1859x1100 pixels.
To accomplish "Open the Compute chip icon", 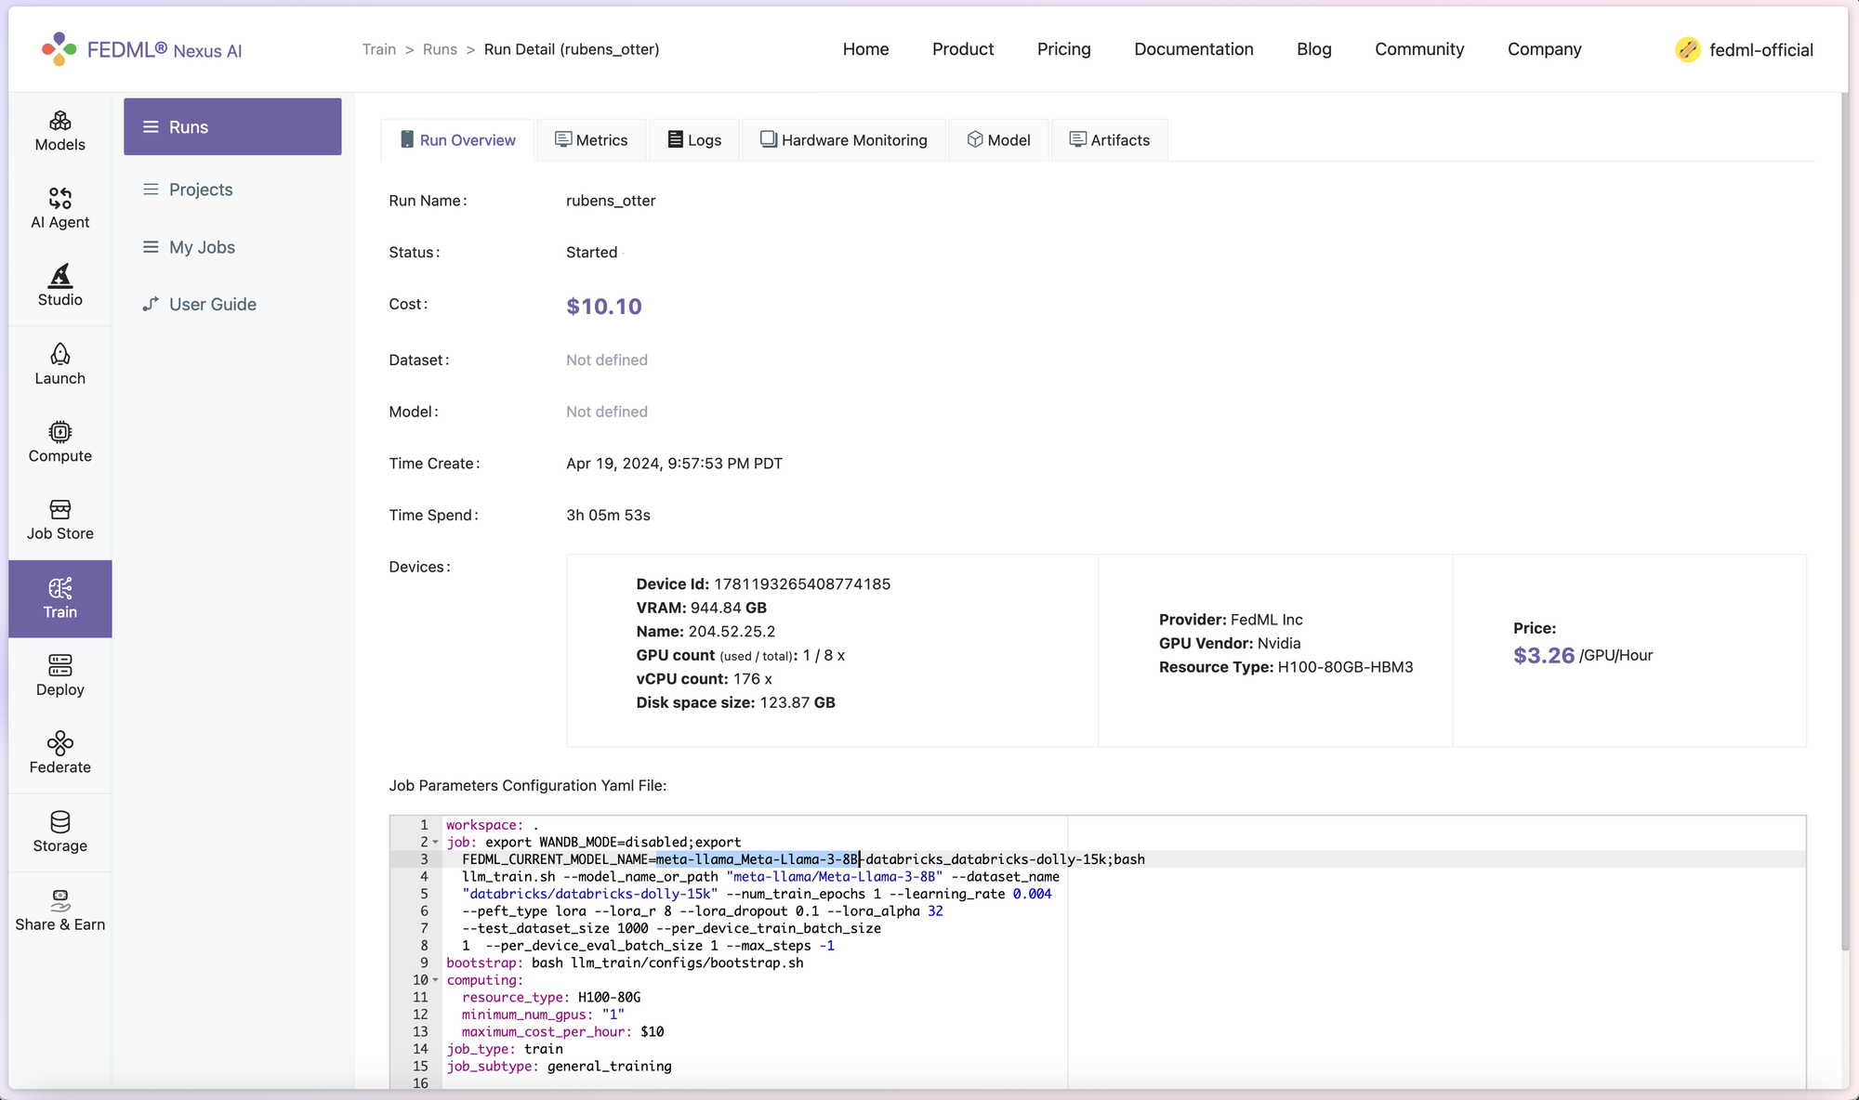I will tap(59, 441).
